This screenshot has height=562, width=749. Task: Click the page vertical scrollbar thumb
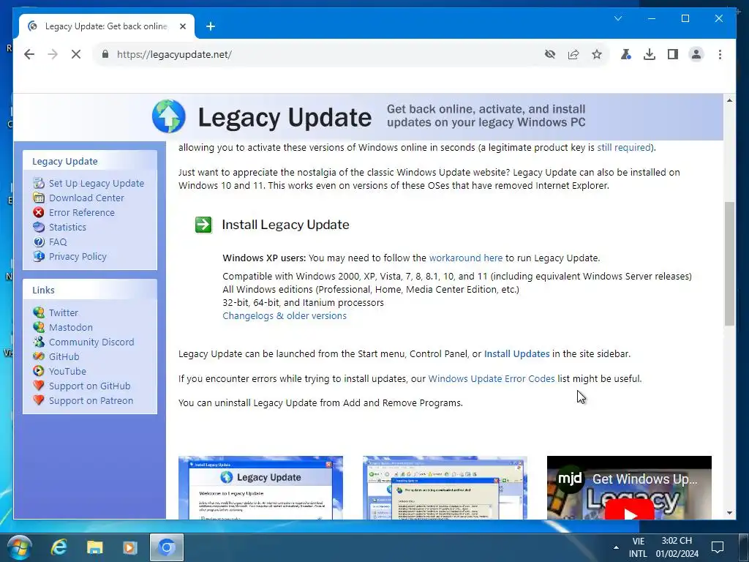tap(729, 263)
